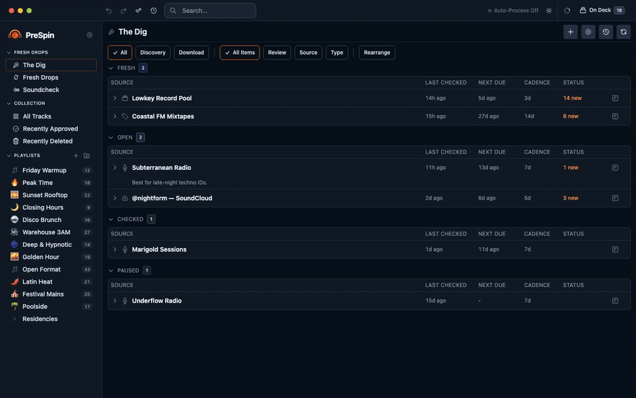Open the On Deck tray
The width and height of the screenshot is (636, 398).
(602, 10)
